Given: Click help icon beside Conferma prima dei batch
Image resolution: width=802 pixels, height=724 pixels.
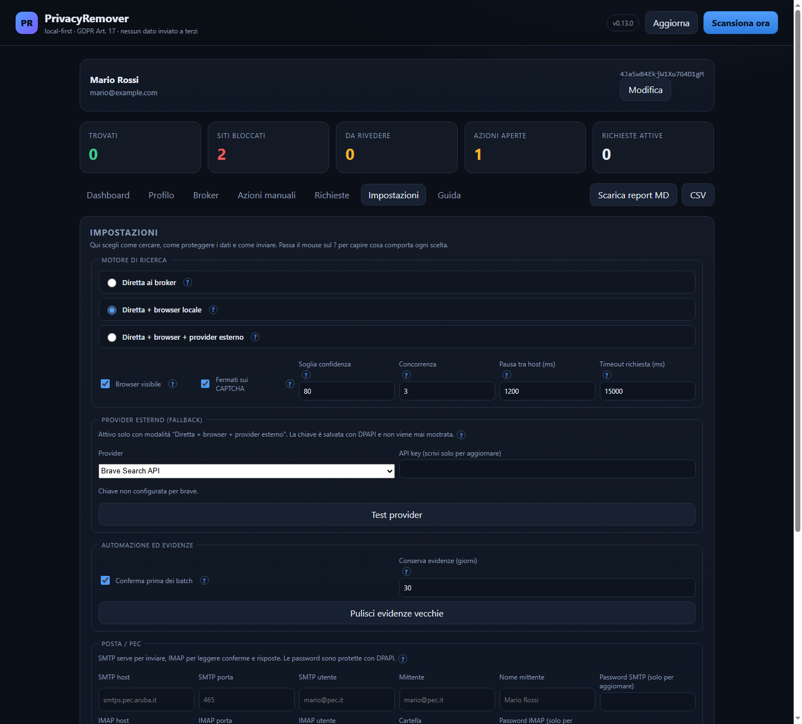Looking at the screenshot, I should pyautogui.click(x=204, y=580).
